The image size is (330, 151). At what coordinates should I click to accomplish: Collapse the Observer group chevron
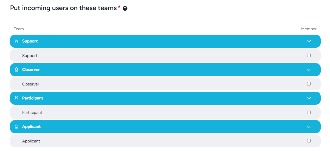pyautogui.click(x=309, y=70)
